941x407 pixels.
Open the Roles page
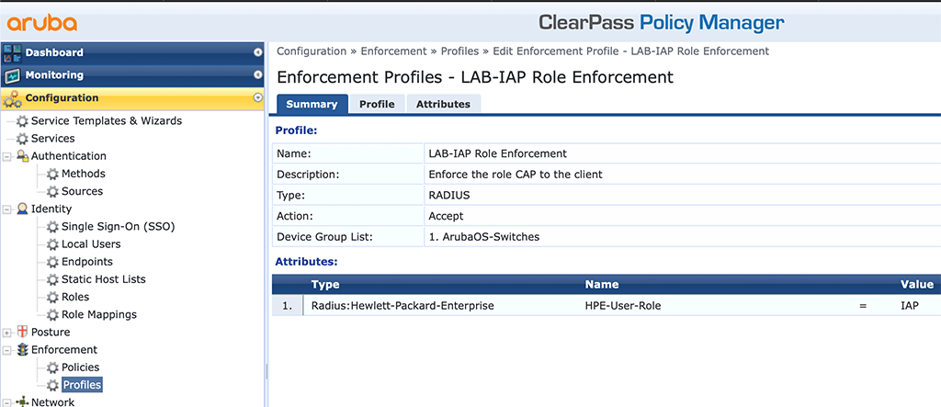pos(75,297)
